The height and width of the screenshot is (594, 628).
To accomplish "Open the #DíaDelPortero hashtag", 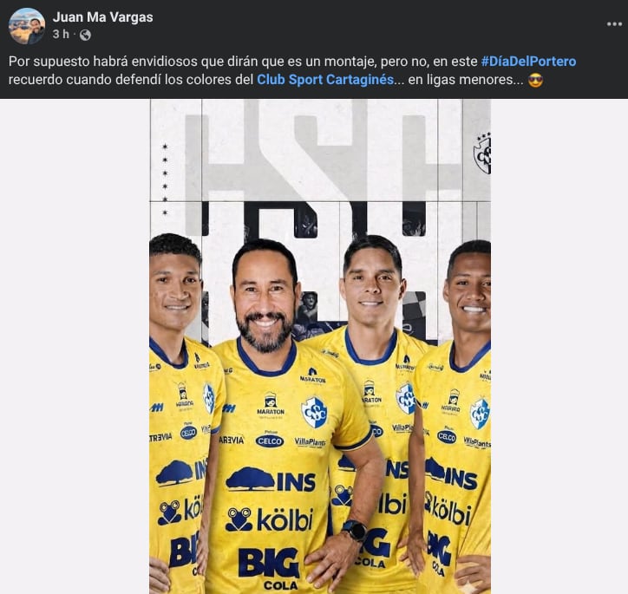I will point(528,62).
